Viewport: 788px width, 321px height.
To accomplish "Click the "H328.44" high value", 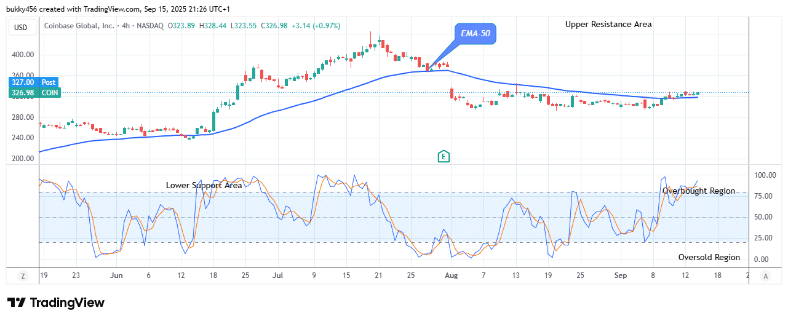I will click(214, 26).
